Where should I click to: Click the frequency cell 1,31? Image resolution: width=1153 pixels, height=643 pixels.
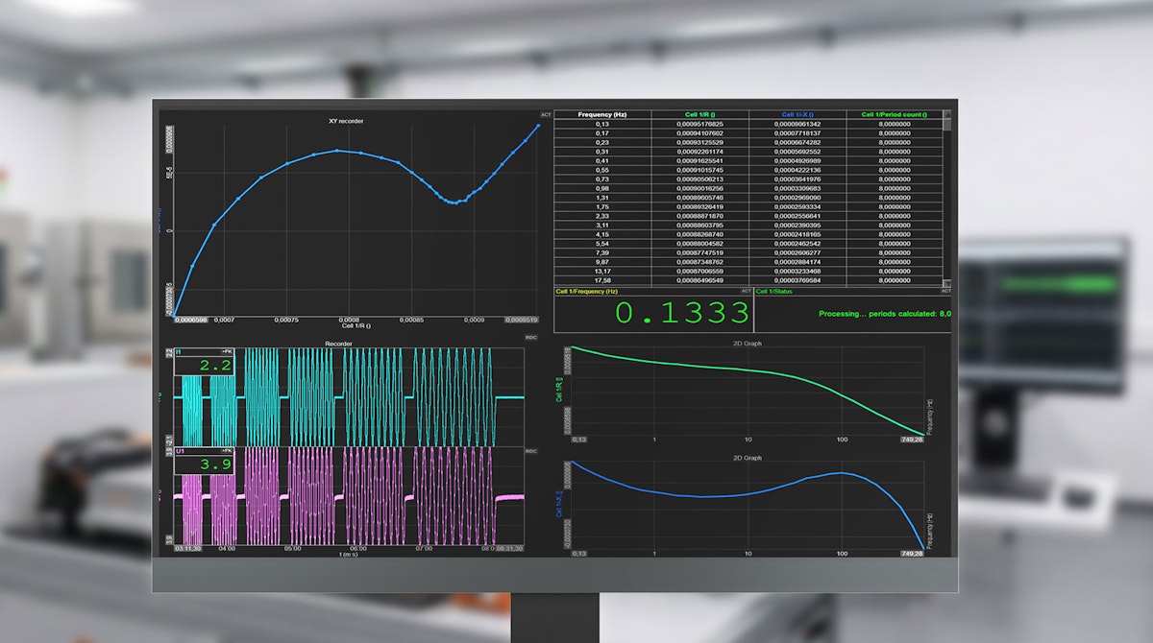pyautogui.click(x=602, y=198)
